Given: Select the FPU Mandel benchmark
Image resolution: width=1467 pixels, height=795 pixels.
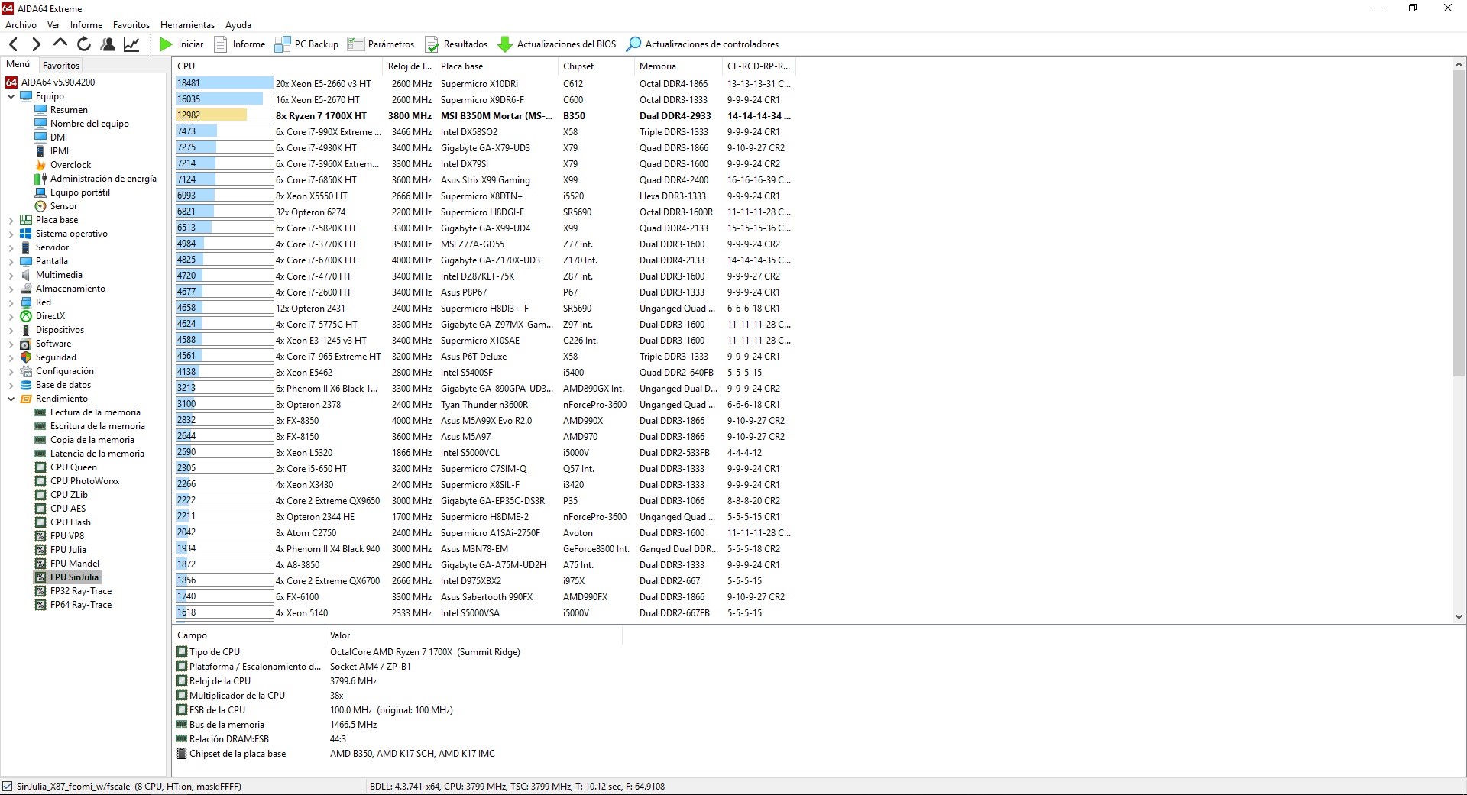Looking at the screenshot, I should pyautogui.click(x=67, y=564).
